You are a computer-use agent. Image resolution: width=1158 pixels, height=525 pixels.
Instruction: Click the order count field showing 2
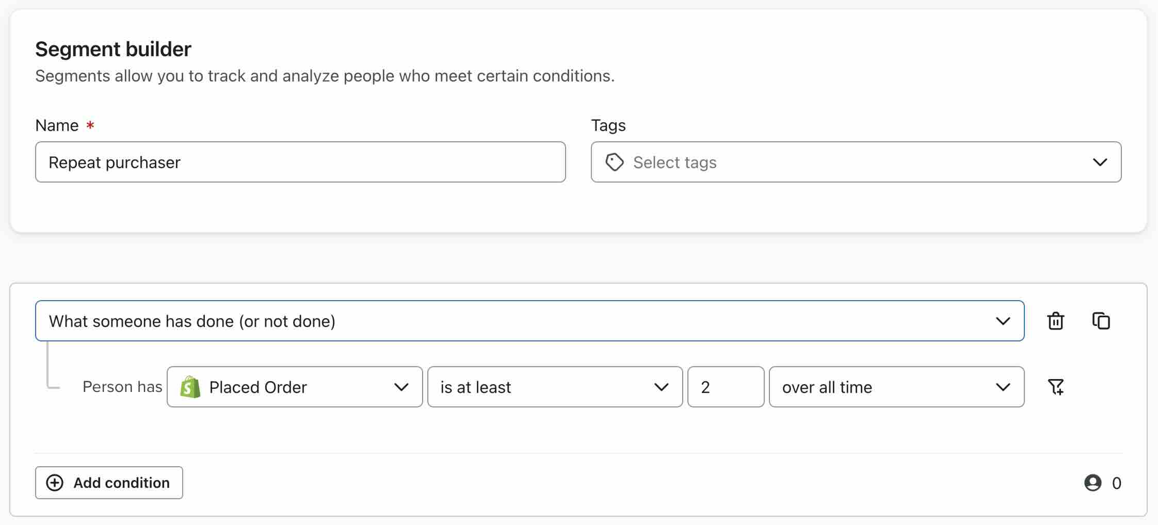click(x=726, y=387)
